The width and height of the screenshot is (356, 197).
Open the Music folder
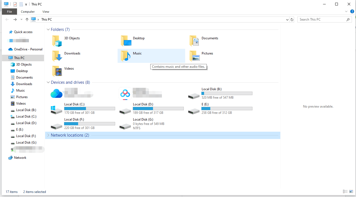(x=137, y=53)
